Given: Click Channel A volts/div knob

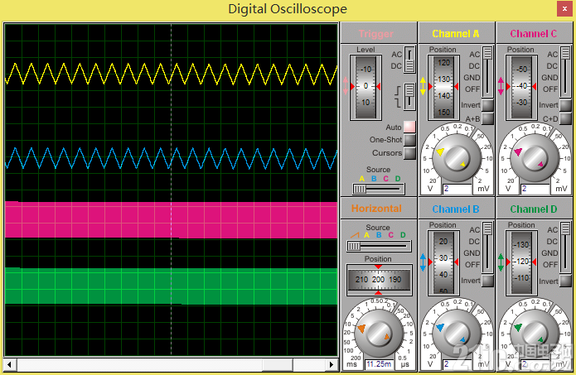Looking at the screenshot, I should point(456,158).
